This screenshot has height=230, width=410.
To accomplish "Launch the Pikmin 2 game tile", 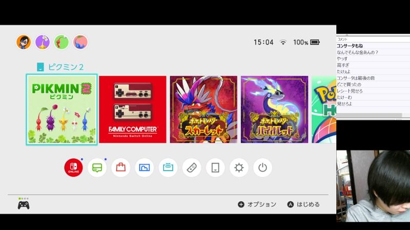I will tap(61, 109).
